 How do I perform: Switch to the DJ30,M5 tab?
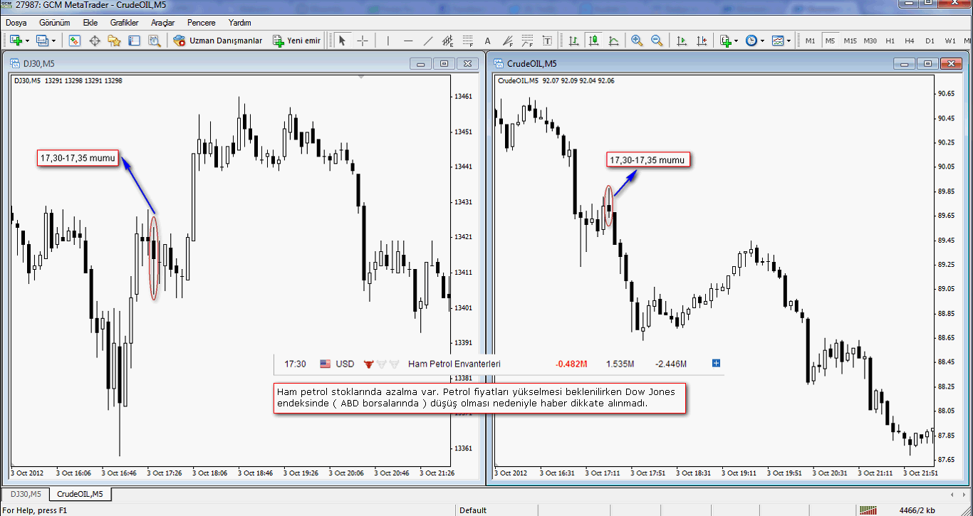(25, 494)
